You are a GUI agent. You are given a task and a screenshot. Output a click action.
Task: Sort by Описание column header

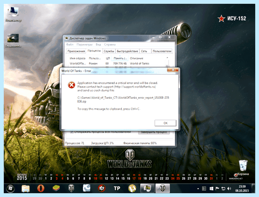(x=136, y=58)
